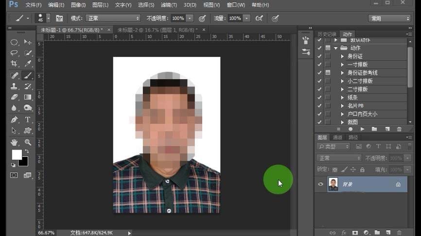Select the Quick Selection tool

coord(27,53)
